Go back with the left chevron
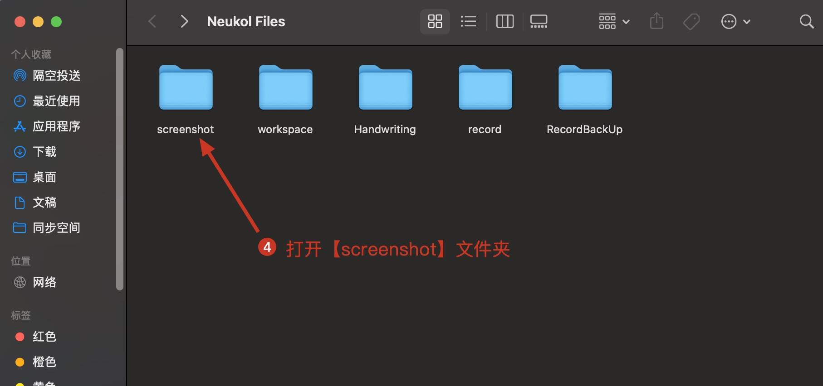Screen dimensions: 823x386 (x=152, y=21)
